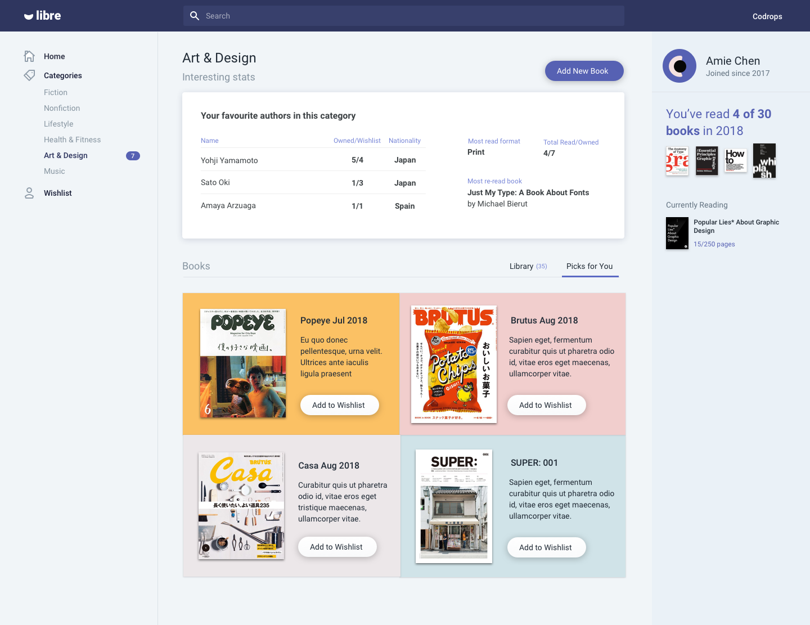Viewport: 810px width, 625px height.
Task: Click the Brutus Aug 2018 title
Action: 544,320
